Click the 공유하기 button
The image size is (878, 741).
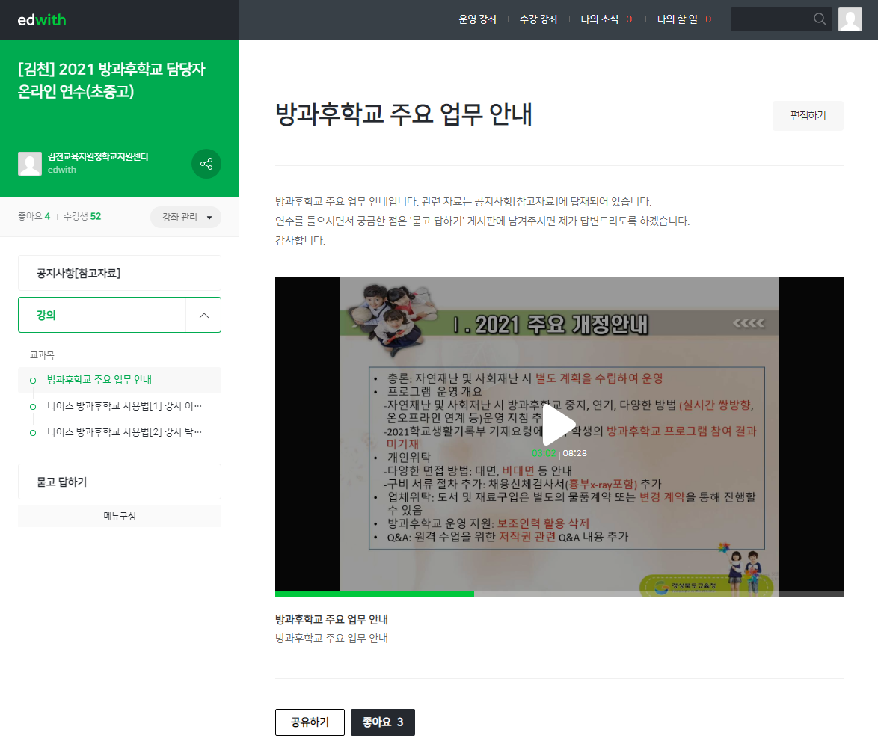(310, 722)
